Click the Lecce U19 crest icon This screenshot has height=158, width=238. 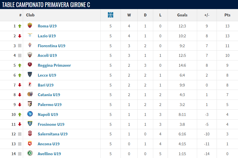point(30,75)
